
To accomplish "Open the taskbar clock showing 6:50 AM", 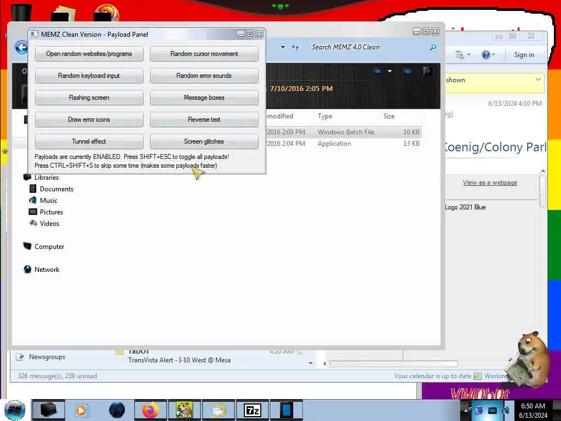I will tap(533, 411).
